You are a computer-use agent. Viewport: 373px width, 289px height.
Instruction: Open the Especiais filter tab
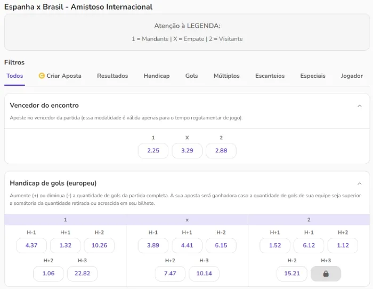point(313,76)
